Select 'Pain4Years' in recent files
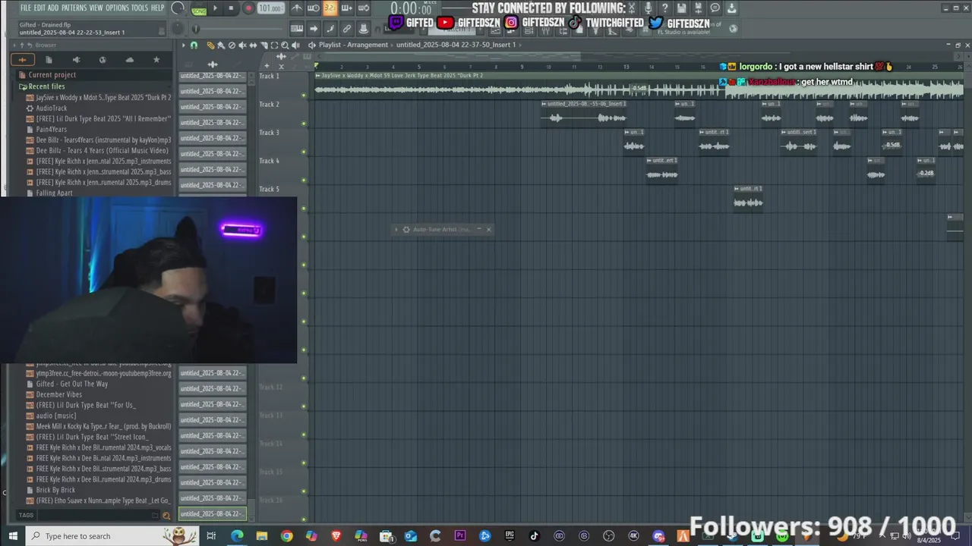Viewport: 972px width, 546px height. [51, 130]
